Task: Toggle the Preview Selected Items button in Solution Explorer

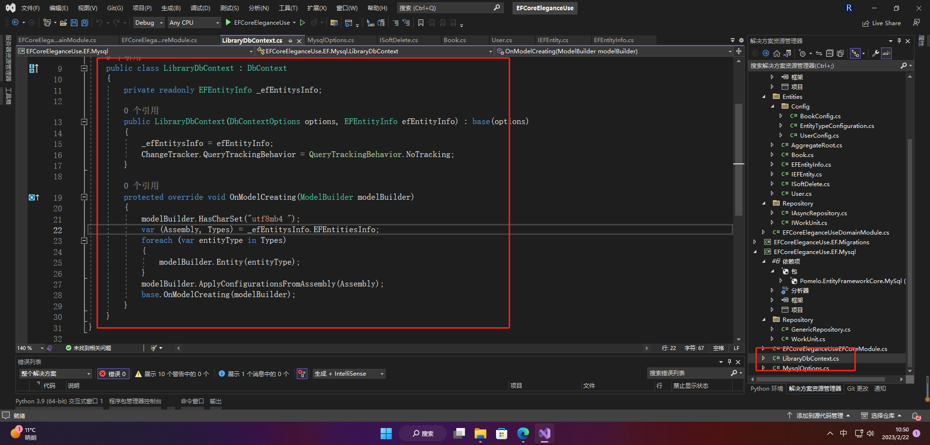Action: (x=886, y=53)
